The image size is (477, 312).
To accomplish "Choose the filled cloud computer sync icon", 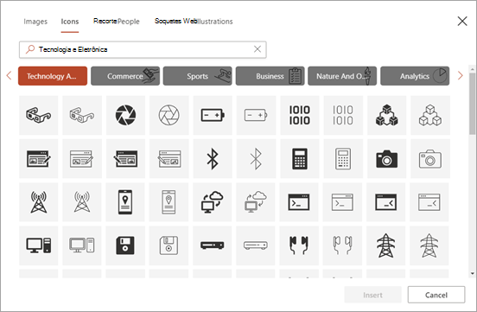I will pos(212,202).
